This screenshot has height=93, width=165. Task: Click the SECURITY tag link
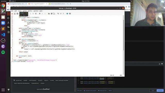40,80
